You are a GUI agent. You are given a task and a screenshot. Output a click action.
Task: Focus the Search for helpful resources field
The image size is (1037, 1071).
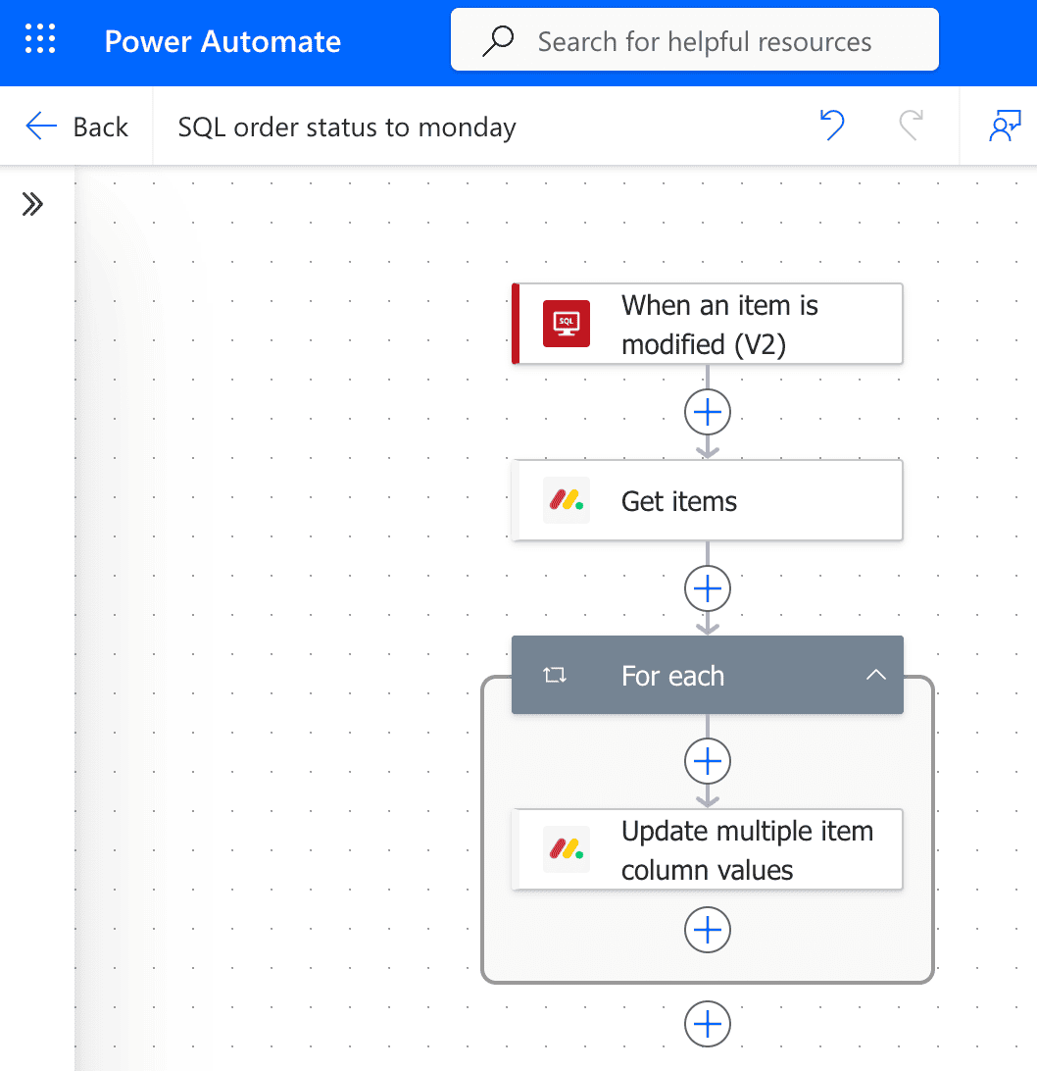tap(694, 39)
